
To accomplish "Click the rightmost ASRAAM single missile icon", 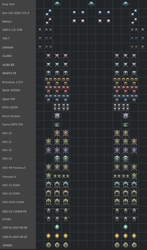I will [143, 47].
